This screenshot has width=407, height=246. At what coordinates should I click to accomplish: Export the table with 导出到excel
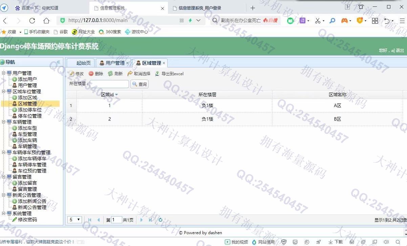(169, 74)
